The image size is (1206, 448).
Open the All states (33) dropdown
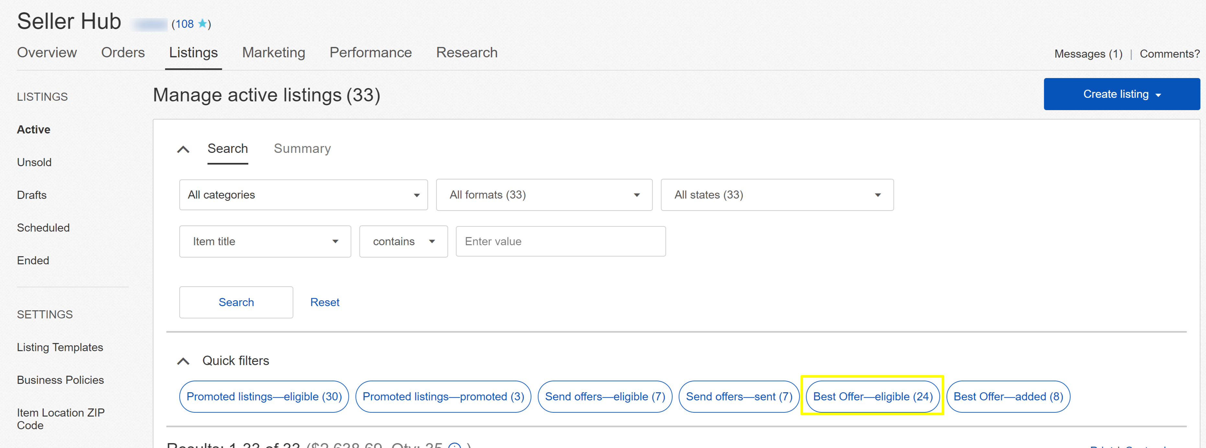click(x=777, y=195)
